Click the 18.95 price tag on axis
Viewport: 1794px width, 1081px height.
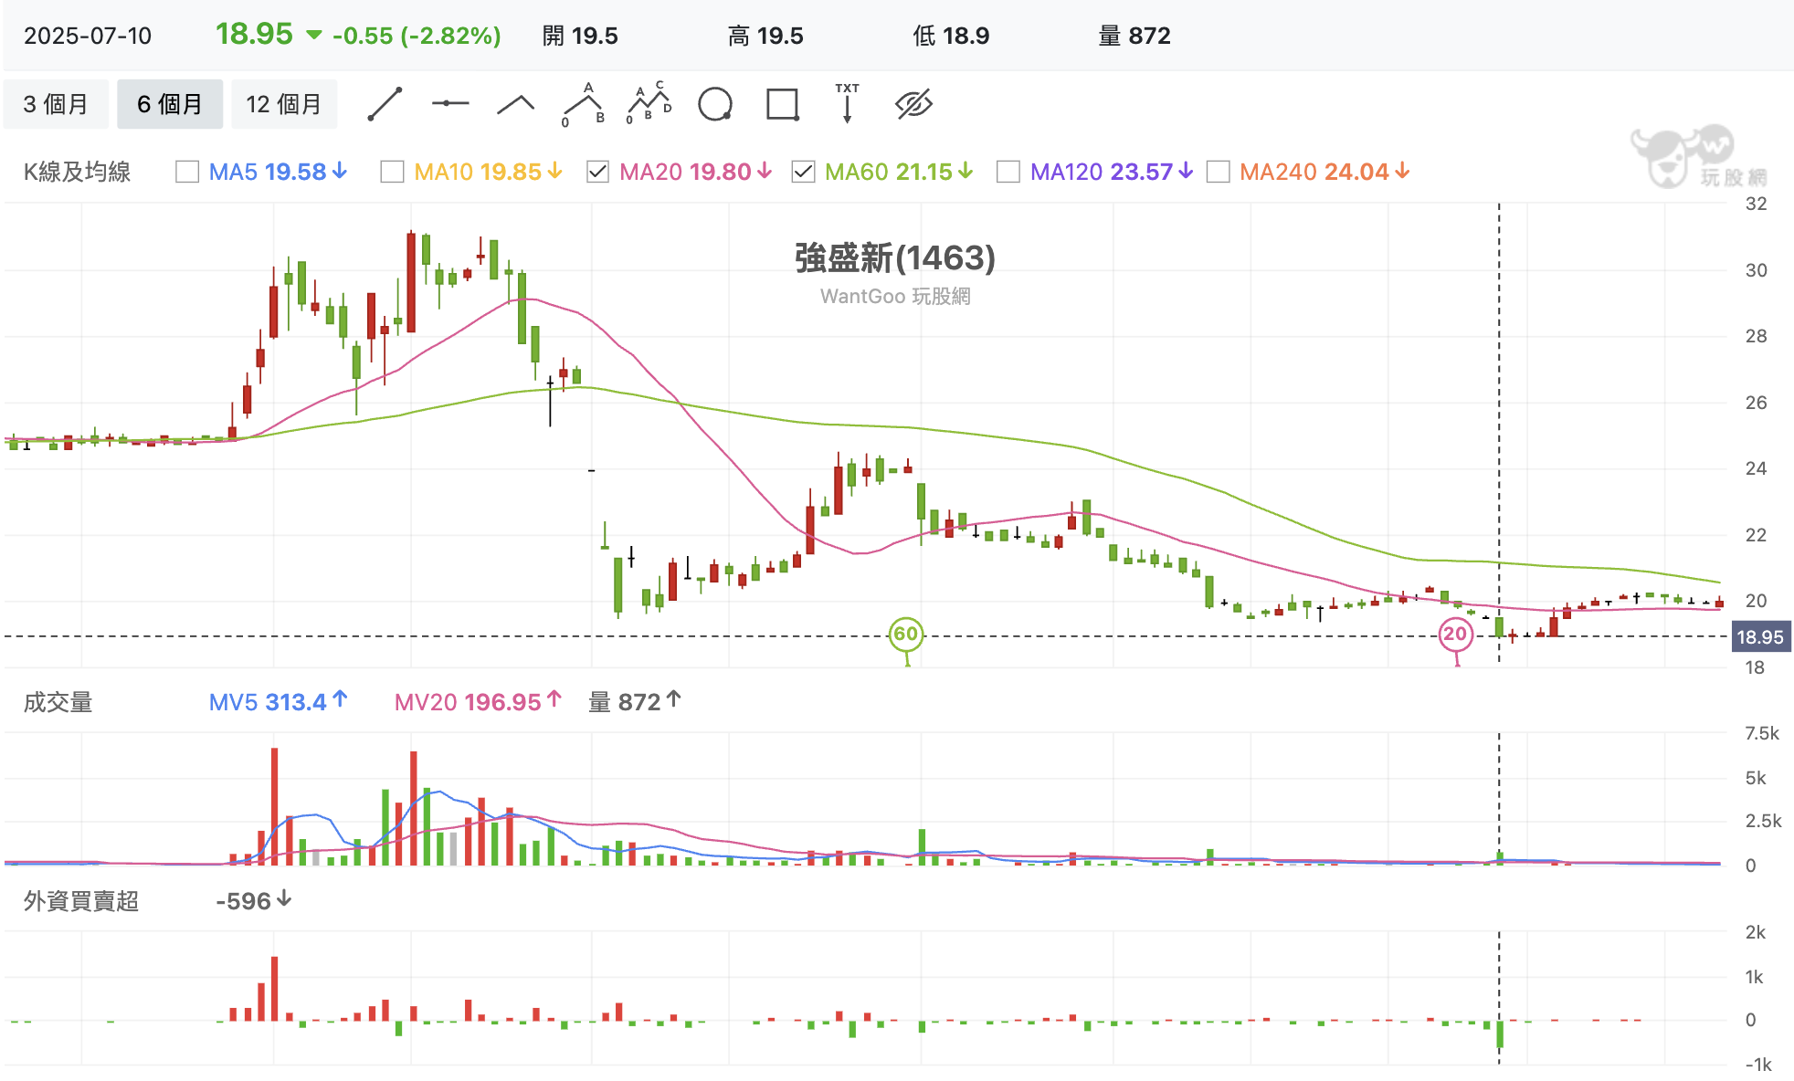(1761, 636)
